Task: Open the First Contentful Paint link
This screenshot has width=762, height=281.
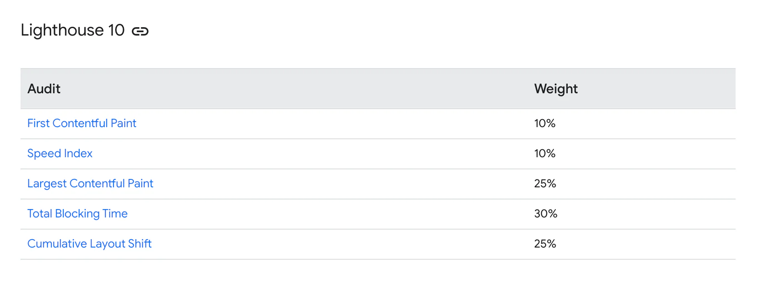Action: (x=82, y=123)
